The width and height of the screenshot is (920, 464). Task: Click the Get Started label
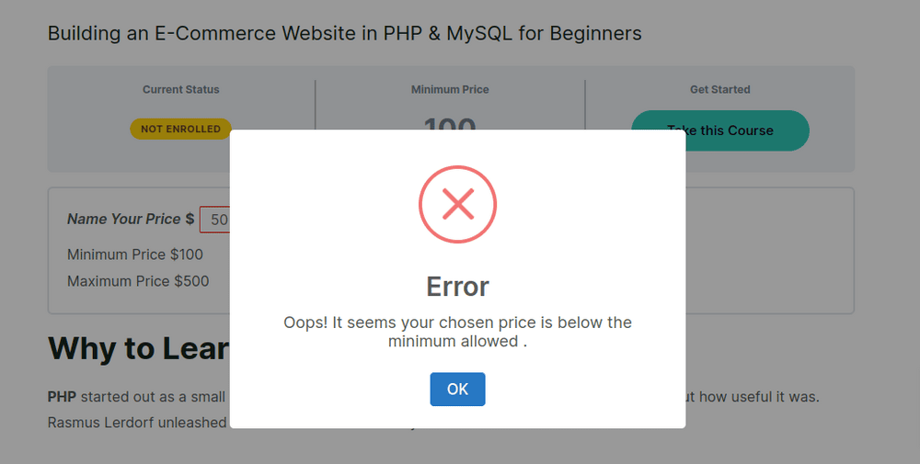click(719, 89)
